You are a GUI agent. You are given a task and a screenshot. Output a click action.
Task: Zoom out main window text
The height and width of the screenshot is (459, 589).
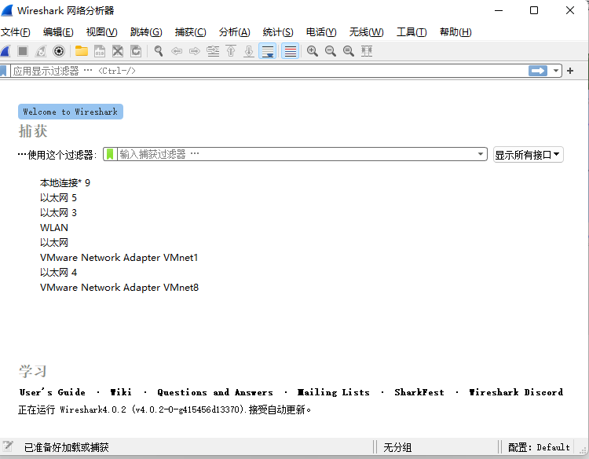pos(330,51)
